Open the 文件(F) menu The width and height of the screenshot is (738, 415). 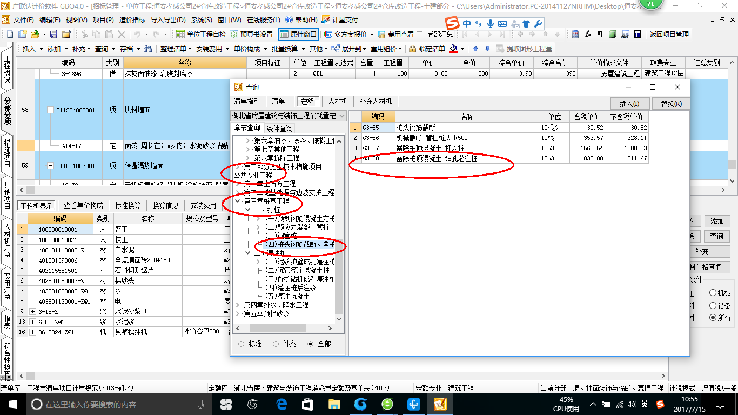(24, 19)
